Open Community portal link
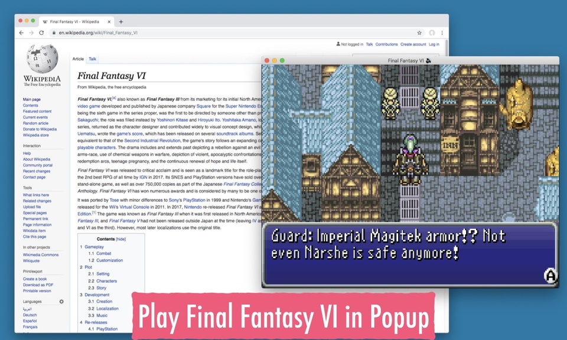 38,165
